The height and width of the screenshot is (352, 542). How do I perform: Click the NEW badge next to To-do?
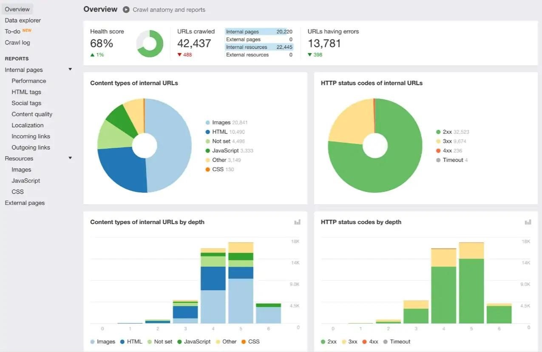point(27,31)
